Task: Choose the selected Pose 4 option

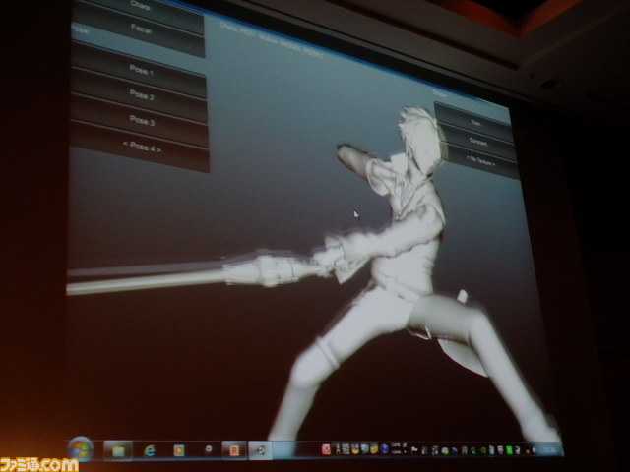Action: [141, 147]
